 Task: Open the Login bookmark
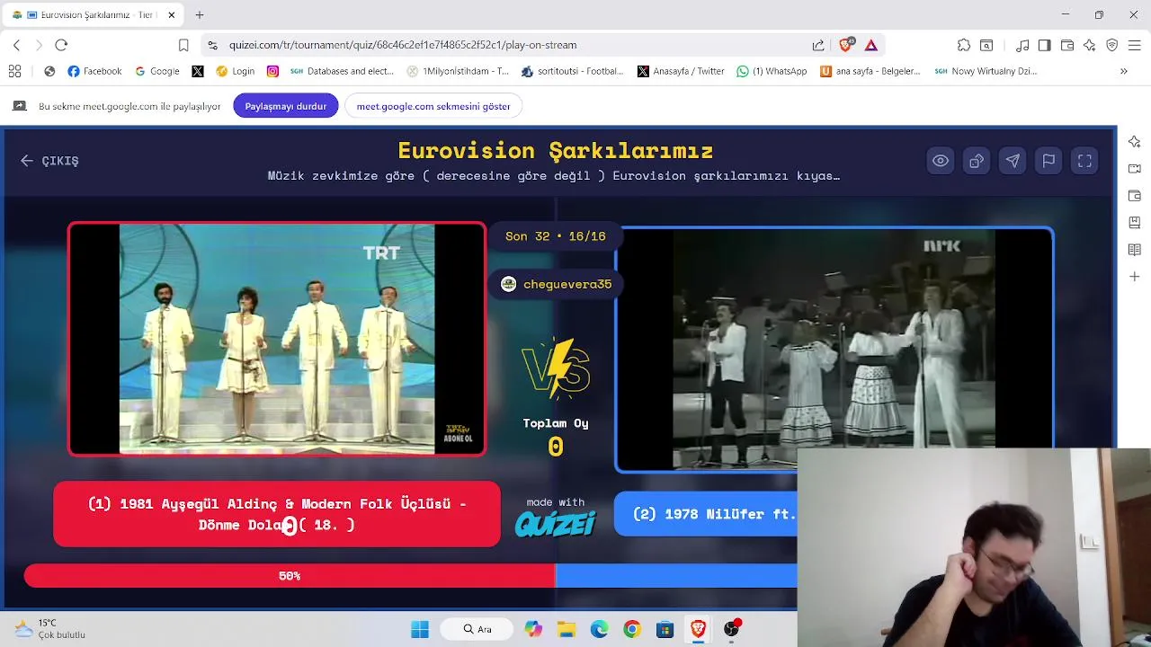click(236, 71)
